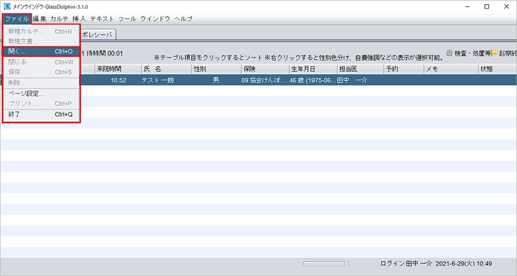The width and height of the screenshot is (517, 276).
Task: Click the status bar progress bar
Action: 324,263
